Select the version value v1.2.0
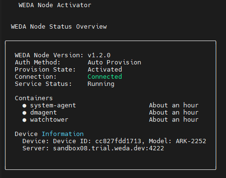 pos(99,55)
